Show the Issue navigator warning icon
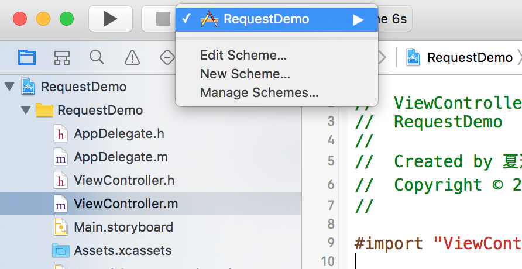Image resolution: width=522 pixels, height=269 pixels. (132, 57)
